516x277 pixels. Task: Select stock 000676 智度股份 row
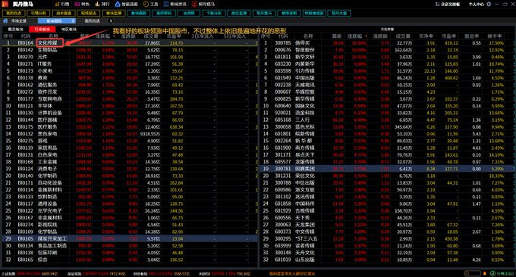[x=387, y=50]
